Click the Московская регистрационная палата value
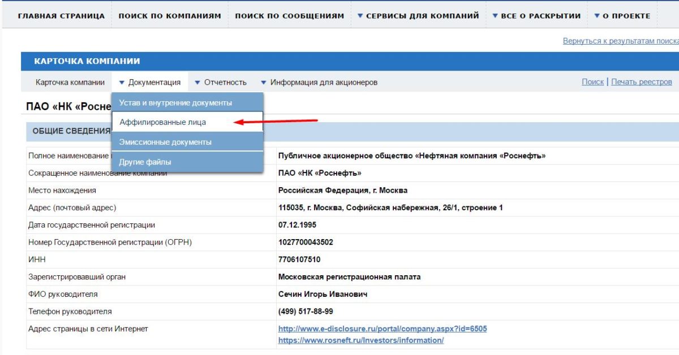Screen dimensions: 679x355 pyautogui.click(x=349, y=277)
